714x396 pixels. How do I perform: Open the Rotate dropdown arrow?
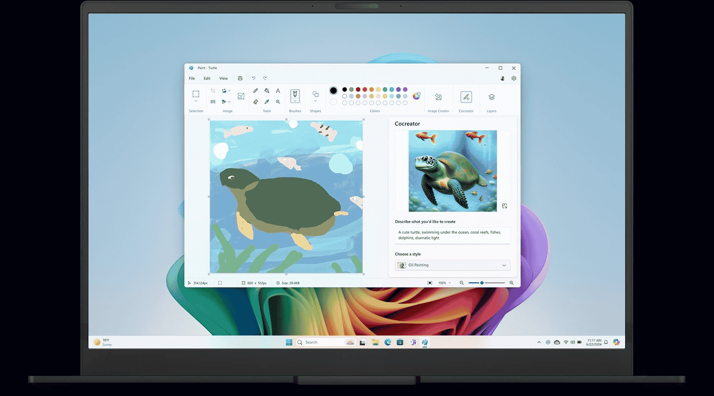pos(229,91)
